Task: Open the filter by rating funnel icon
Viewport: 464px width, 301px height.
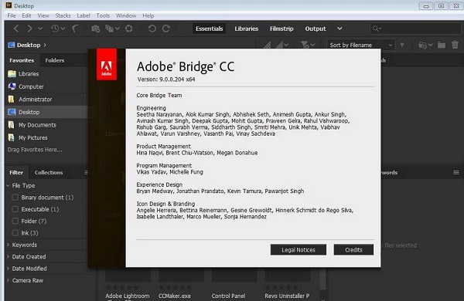Action: point(307,45)
